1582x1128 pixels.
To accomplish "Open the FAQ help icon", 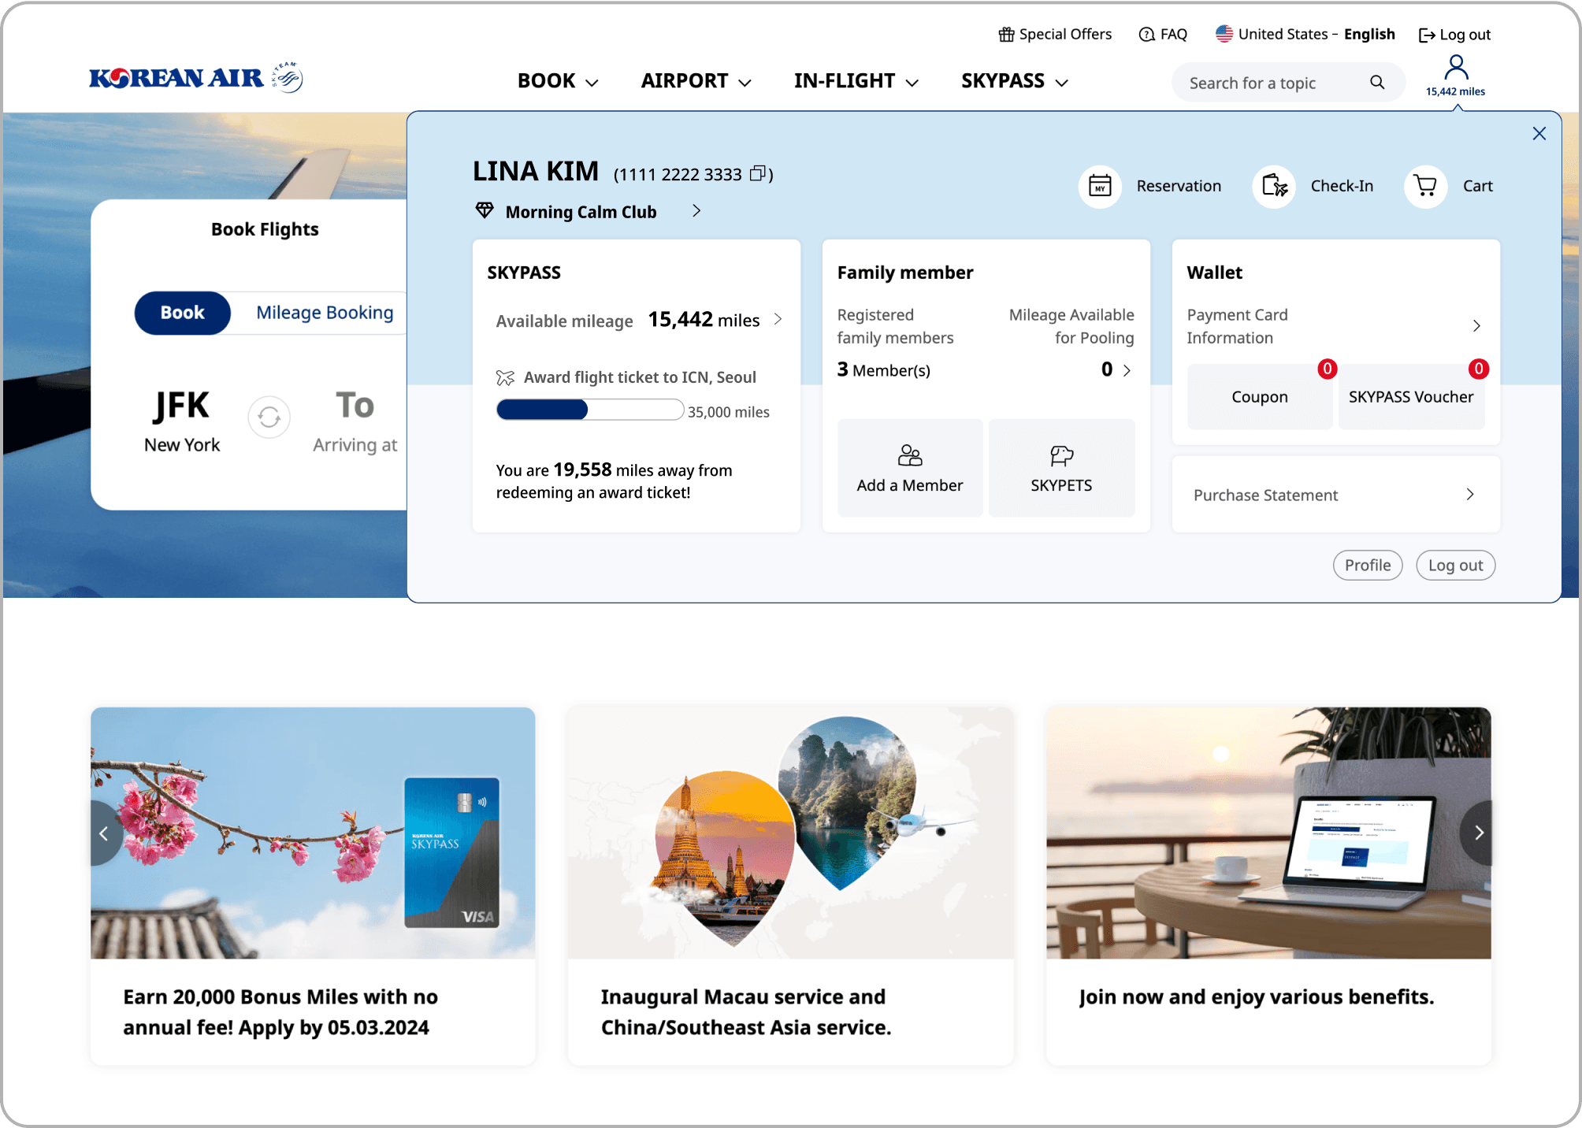I will coord(1147,35).
